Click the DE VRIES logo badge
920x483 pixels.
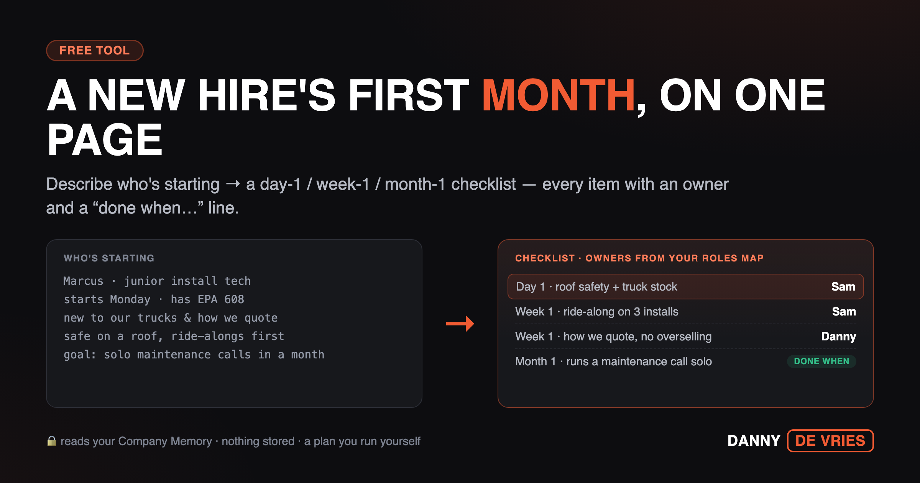point(830,441)
